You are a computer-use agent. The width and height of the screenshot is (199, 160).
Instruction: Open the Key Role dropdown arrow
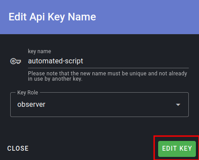click(x=178, y=105)
